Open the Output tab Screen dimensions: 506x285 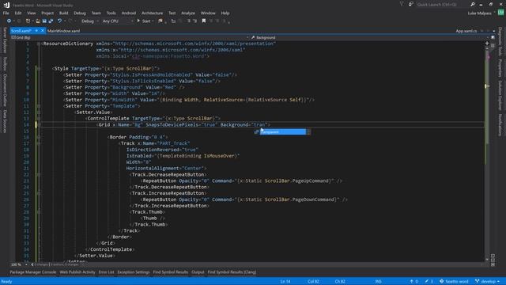click(x=198, y=272)
